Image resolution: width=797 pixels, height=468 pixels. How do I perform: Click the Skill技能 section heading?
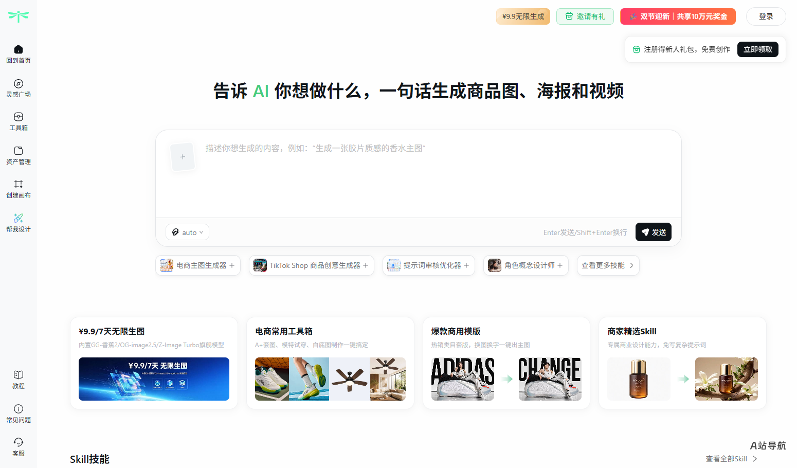(90, 459)
